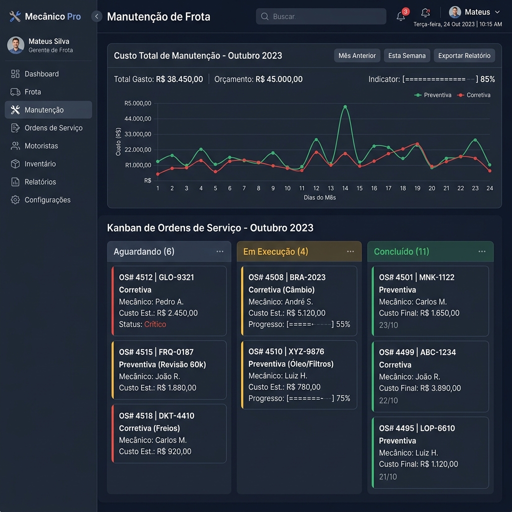
Task: Click the Manutenção tools icon in sidebar
Action: [x=15, y=110]
